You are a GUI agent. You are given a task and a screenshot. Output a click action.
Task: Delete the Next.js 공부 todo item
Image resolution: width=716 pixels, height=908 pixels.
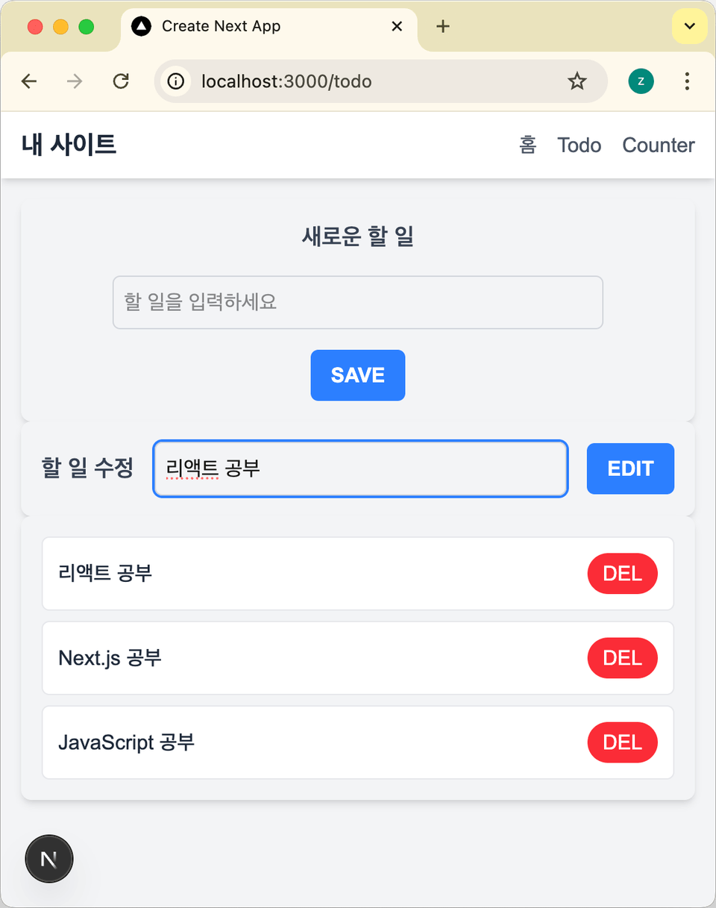point(623,658)
